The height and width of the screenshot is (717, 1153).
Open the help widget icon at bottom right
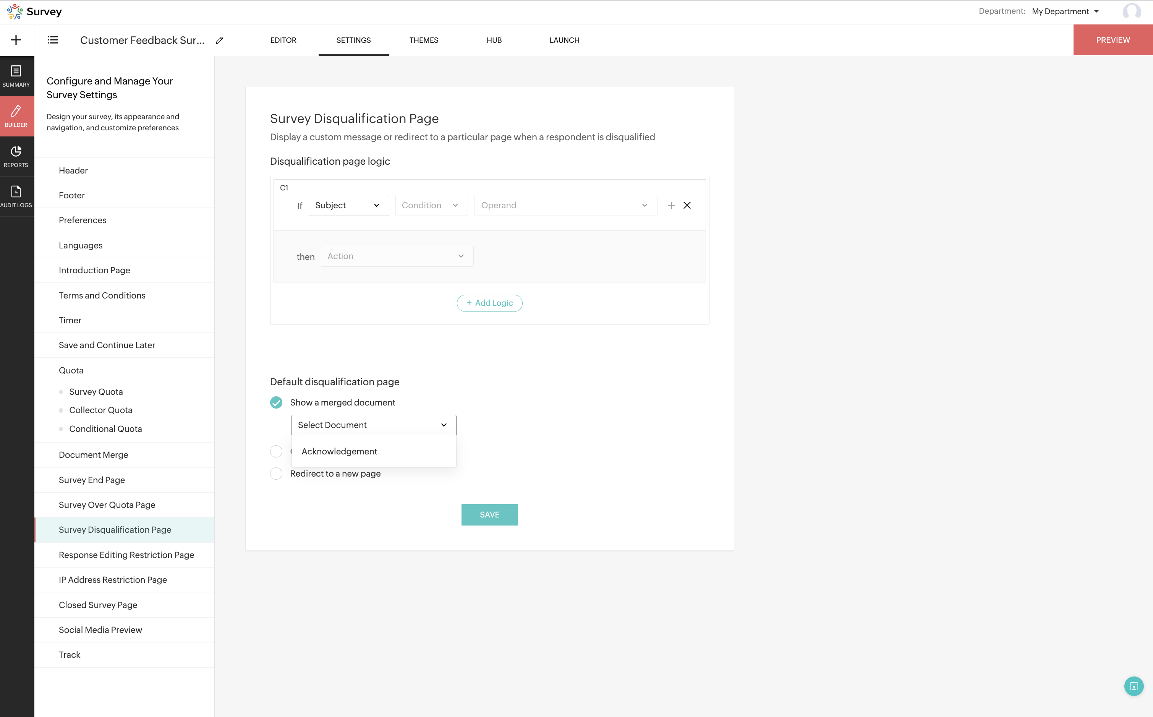coord(1133,686)
